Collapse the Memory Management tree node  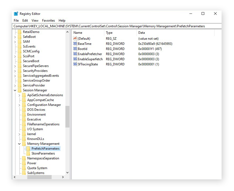19,144
